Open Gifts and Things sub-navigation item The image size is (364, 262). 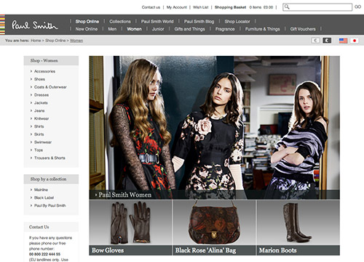coord(189,29)
